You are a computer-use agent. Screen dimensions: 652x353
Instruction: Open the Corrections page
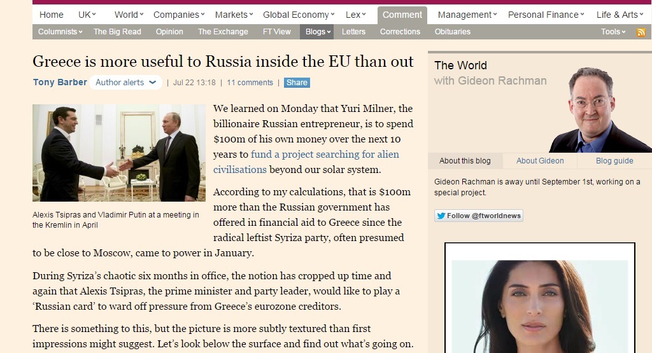click(x=400, y=32)
